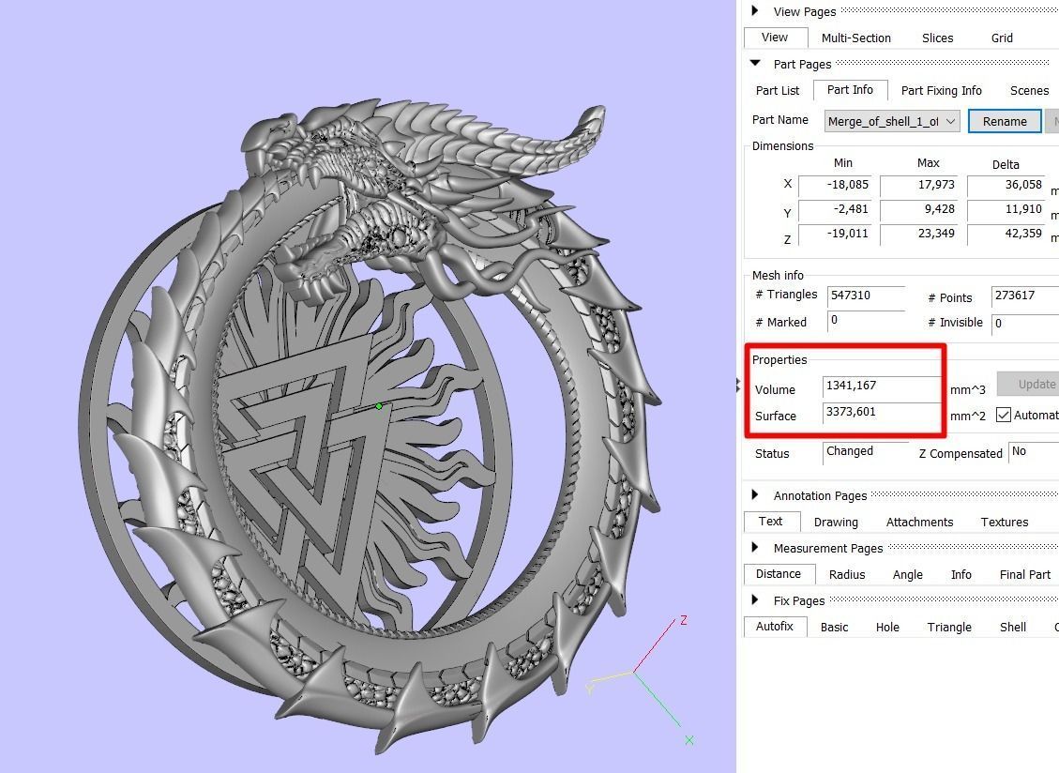Switch to the Scenes tab
The width and height of the screenshot is (1059, 773).
tap(1029, 91)
